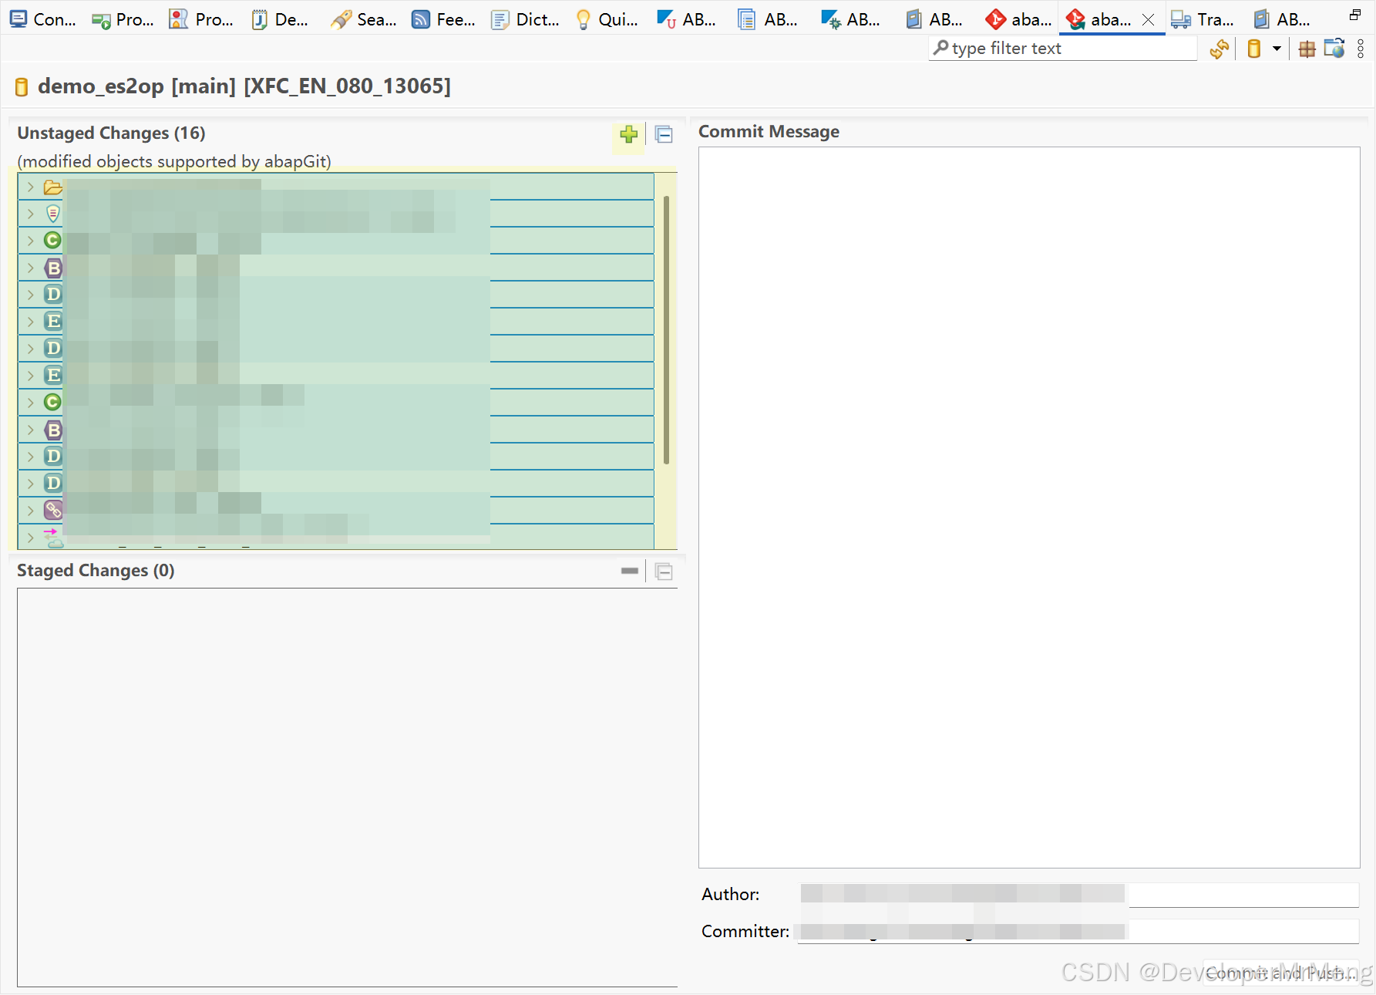Expand the second green C row
This screenshot has height=995, width=1376.
click(30, 402)
